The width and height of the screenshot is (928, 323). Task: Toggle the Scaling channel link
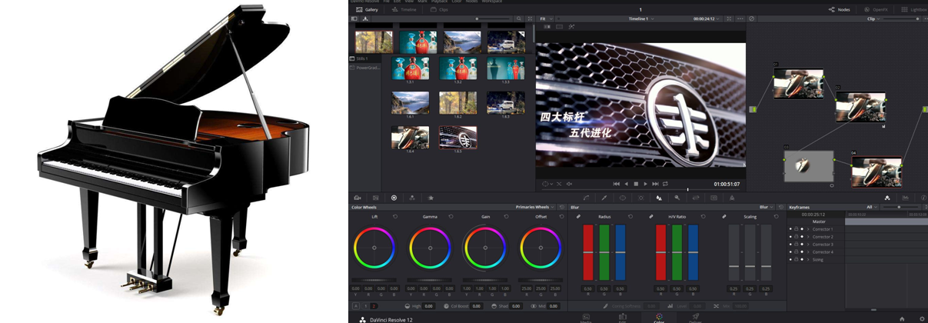tap(724, 217)
